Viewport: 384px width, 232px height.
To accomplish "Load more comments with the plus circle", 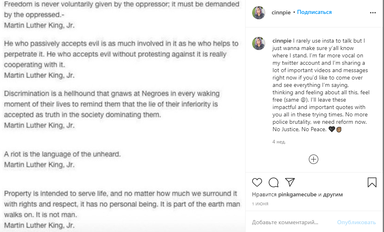I will pos(313,159).
